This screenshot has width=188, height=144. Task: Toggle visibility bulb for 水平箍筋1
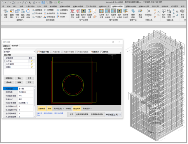pyautogui.click(x=31, y=64)
